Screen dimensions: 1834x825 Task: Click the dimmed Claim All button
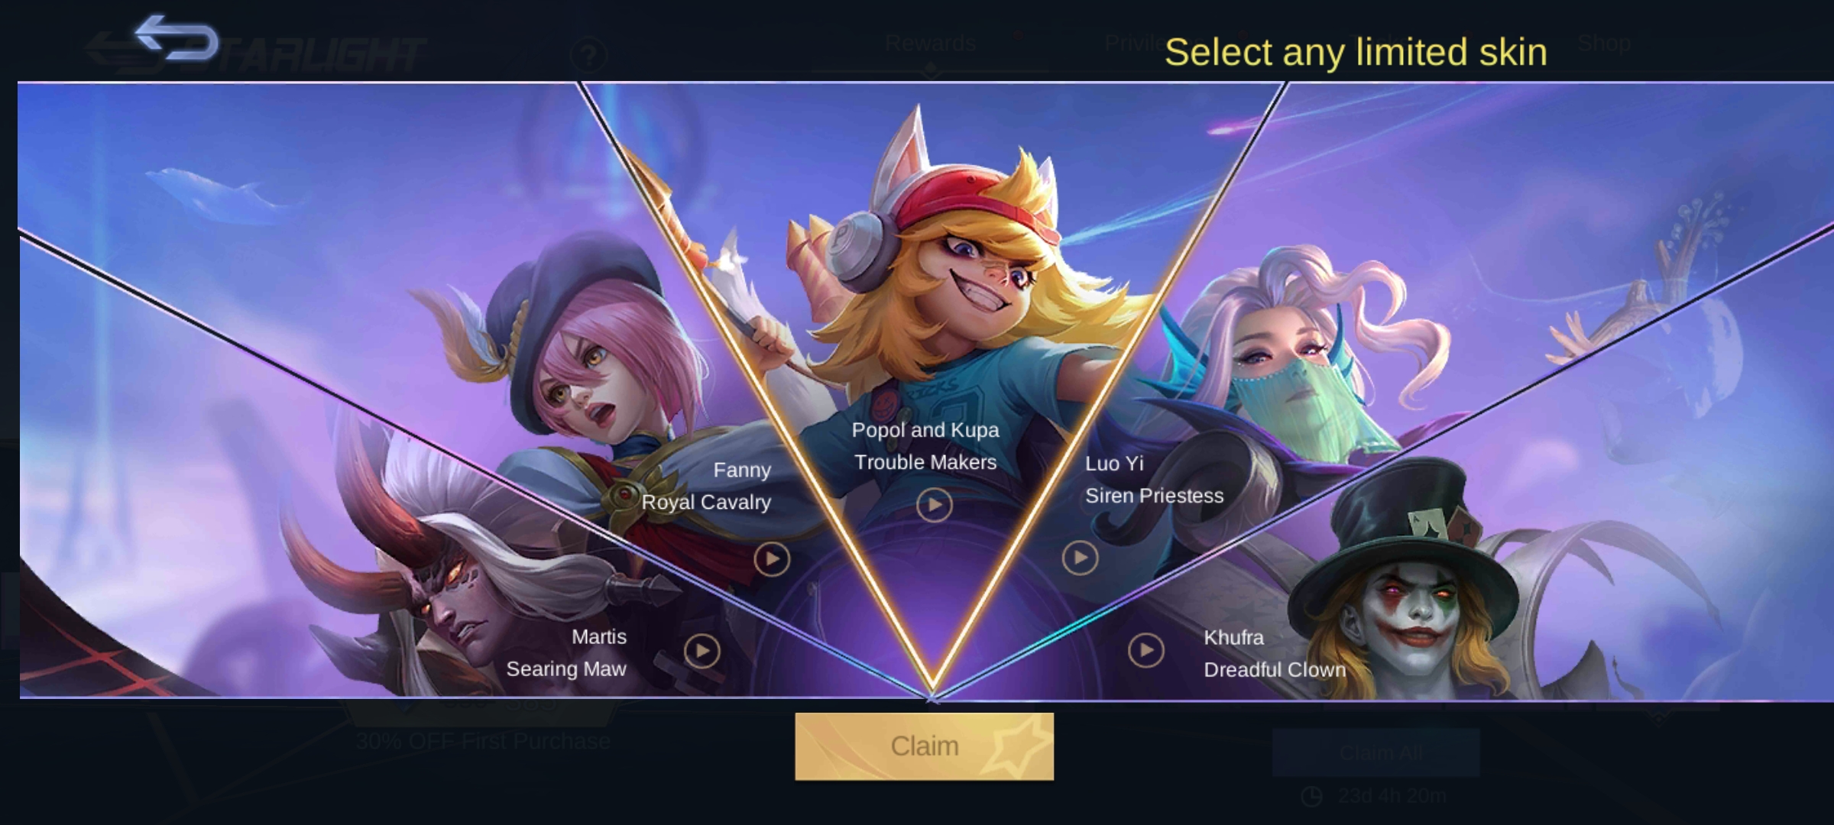pos(1375,753)
